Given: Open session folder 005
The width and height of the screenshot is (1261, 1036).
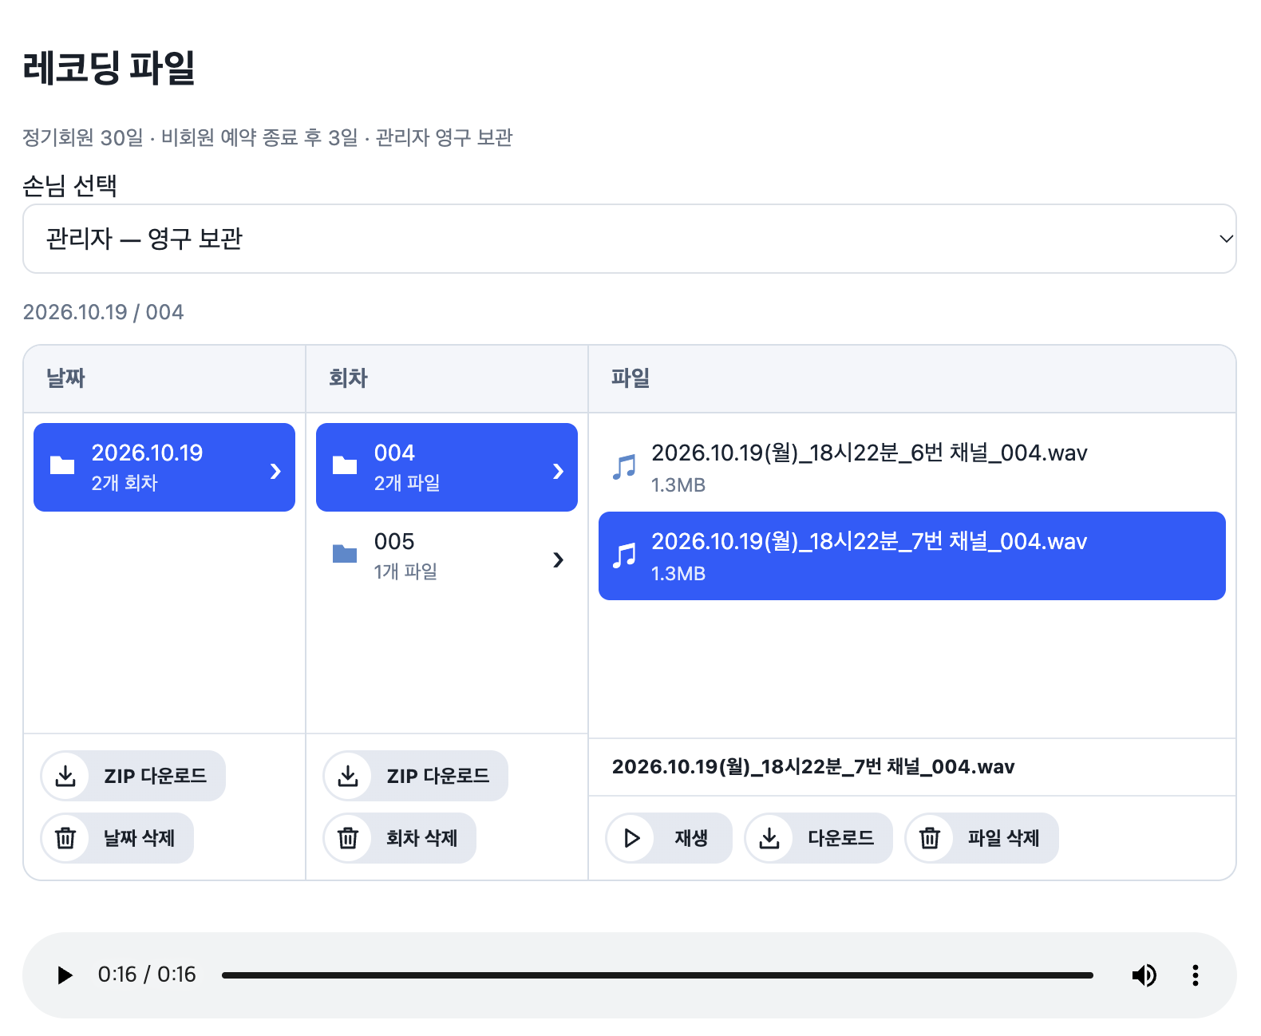Looking at the screenshot, I should (447, 556).
